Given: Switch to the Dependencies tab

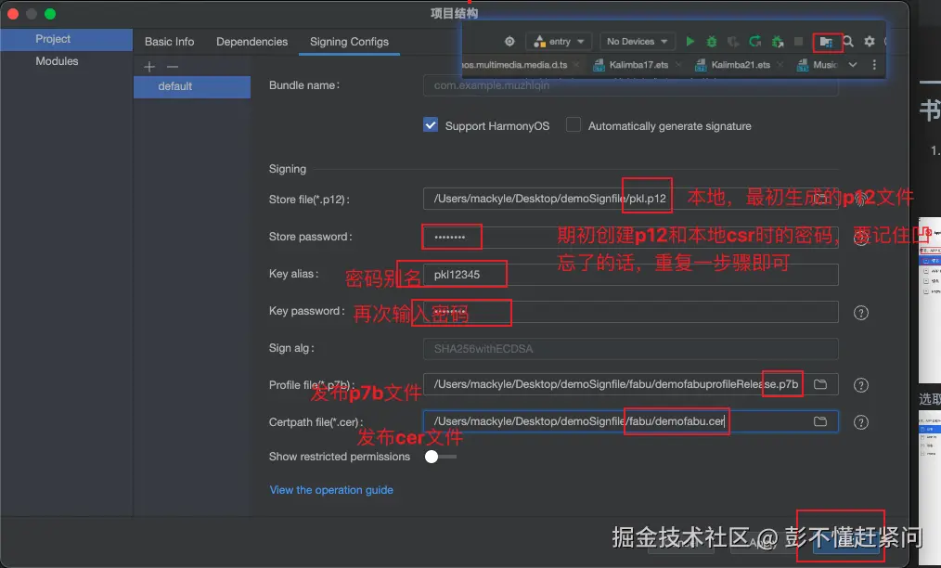Looking at the screenshot, I should point(251,42).
